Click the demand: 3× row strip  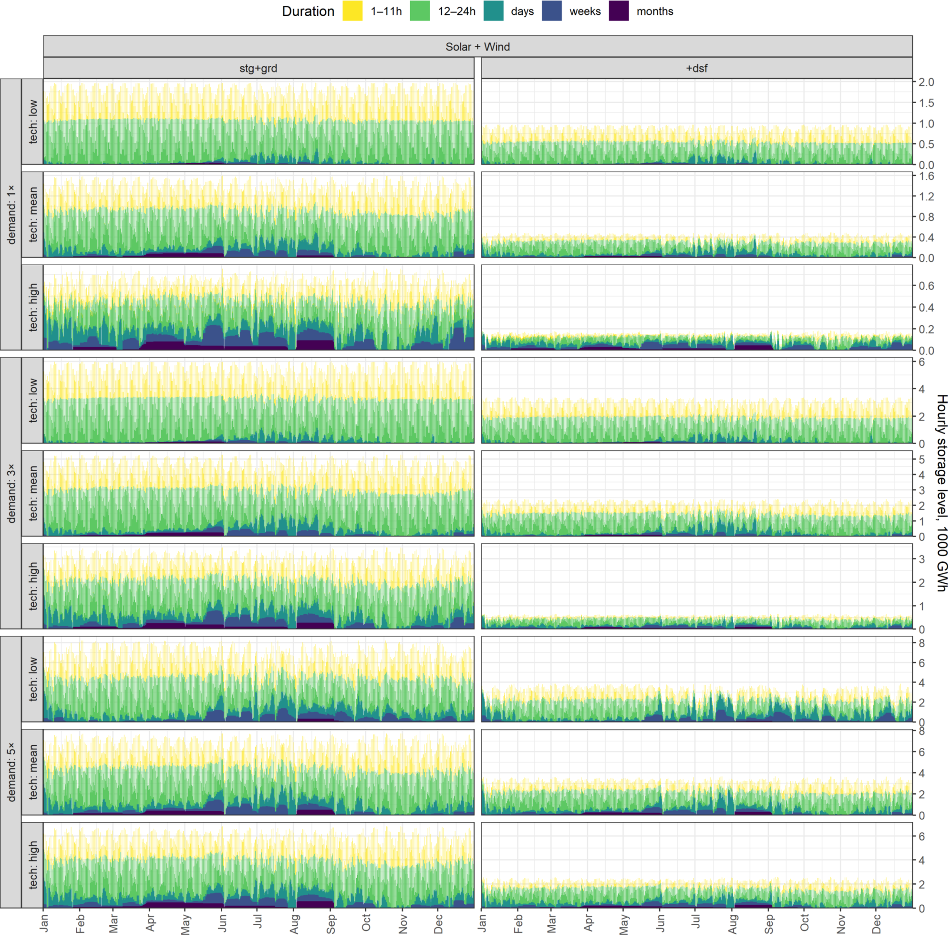[11, 493]
